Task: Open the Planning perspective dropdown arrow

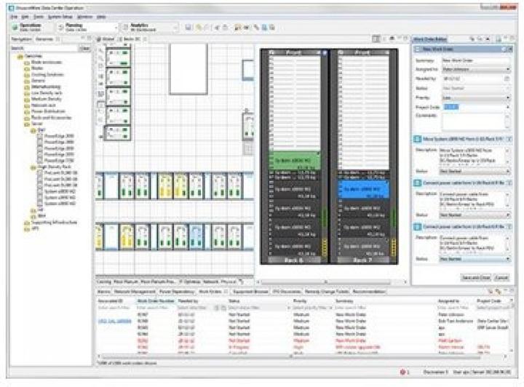Action: (x=116, y=28)
